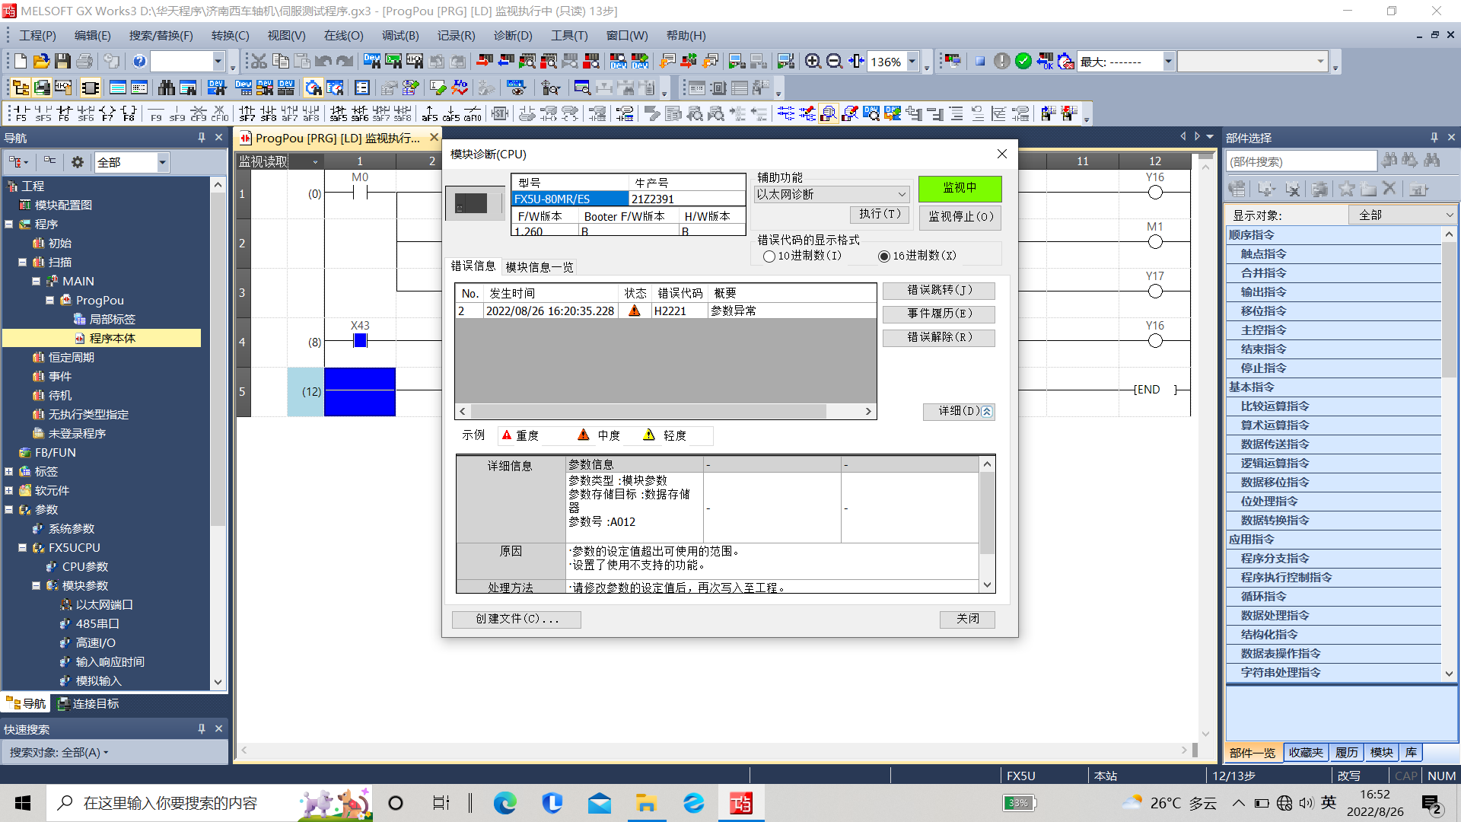Select 16进制数 error code format

[884, 256]
